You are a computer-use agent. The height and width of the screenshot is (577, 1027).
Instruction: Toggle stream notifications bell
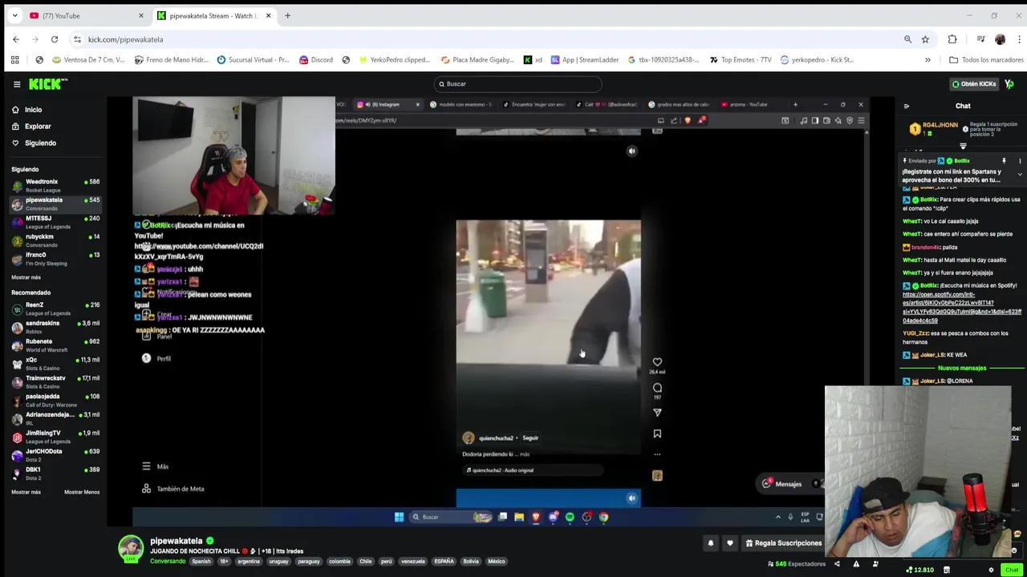point(710,543)
